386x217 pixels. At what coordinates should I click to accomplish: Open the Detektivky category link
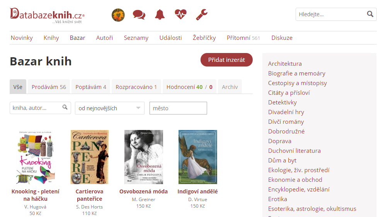pyautogui.click(x=282, y=103)
